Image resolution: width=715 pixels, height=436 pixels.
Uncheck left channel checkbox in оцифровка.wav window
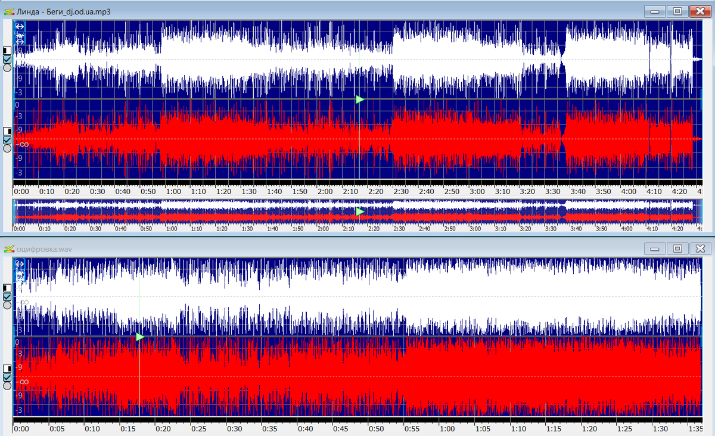pyautogui.click(x=7, y=297)
